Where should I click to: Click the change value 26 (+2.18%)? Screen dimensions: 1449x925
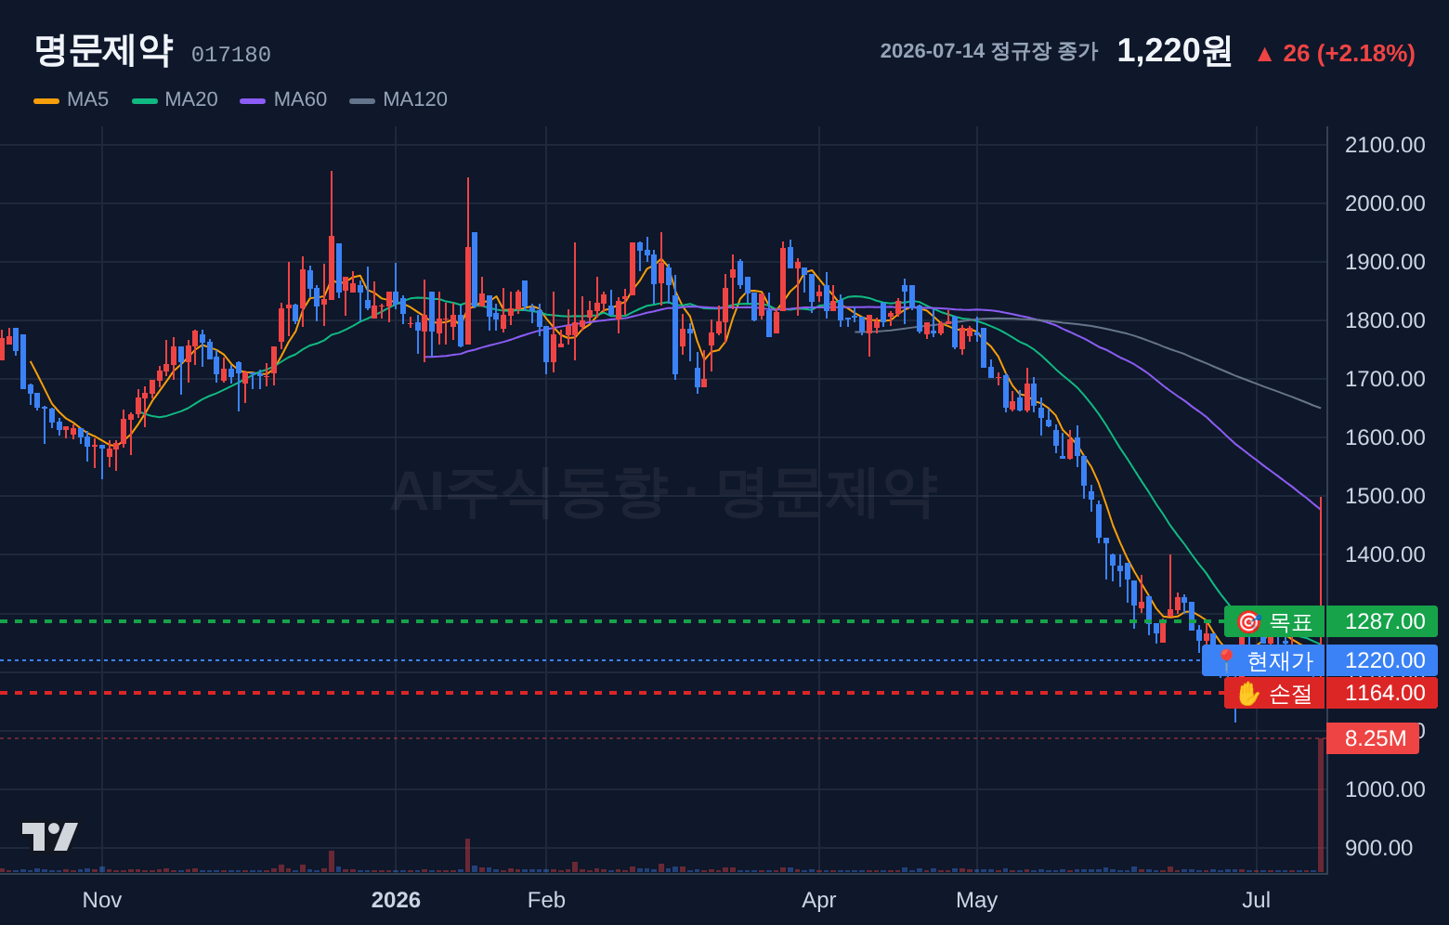pos(1349,53)
